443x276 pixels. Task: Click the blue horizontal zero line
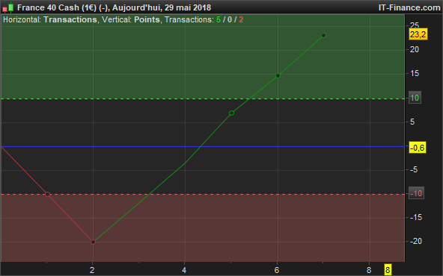pyautogui.click(x=203, y=146)
